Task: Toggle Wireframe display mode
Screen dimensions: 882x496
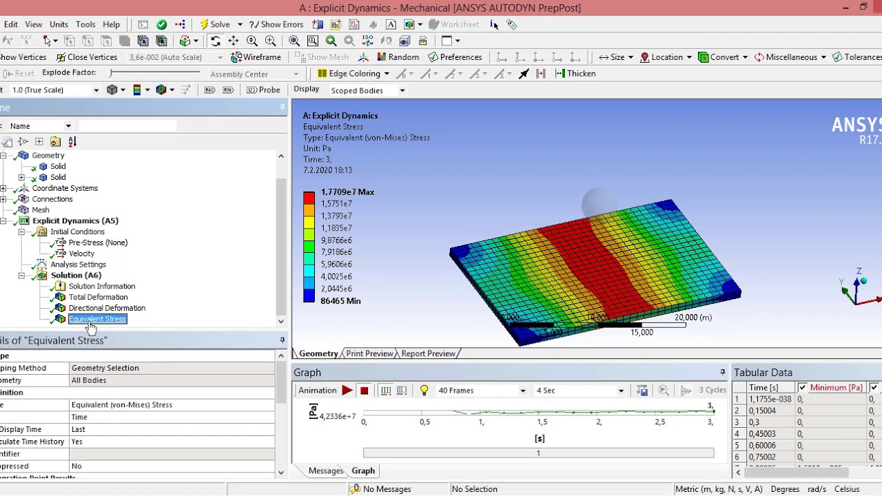Action: (x=256, y=57)
